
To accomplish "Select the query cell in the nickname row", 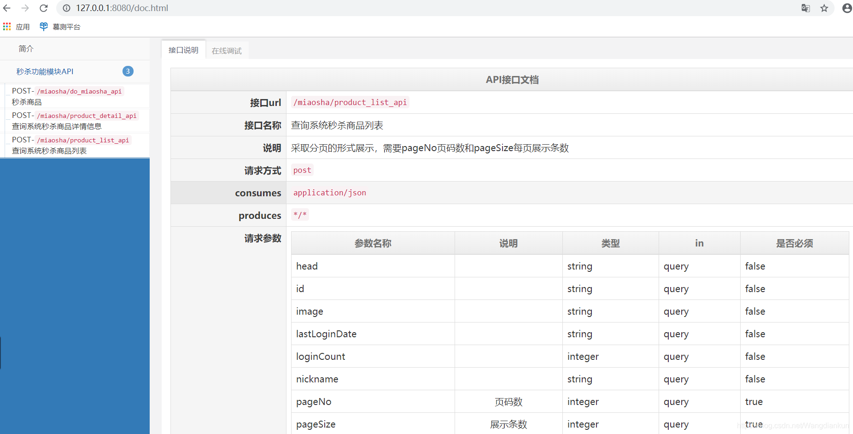I will point(700,379).
